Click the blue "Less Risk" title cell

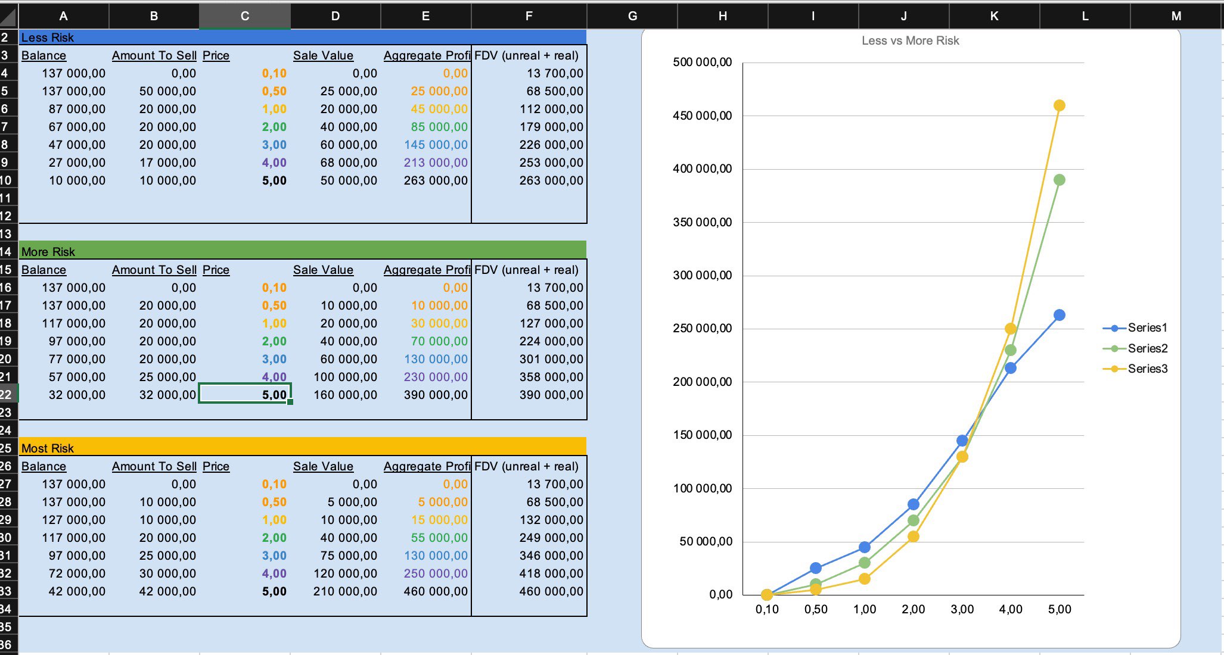pyautogui.click(x=48, y=38)
